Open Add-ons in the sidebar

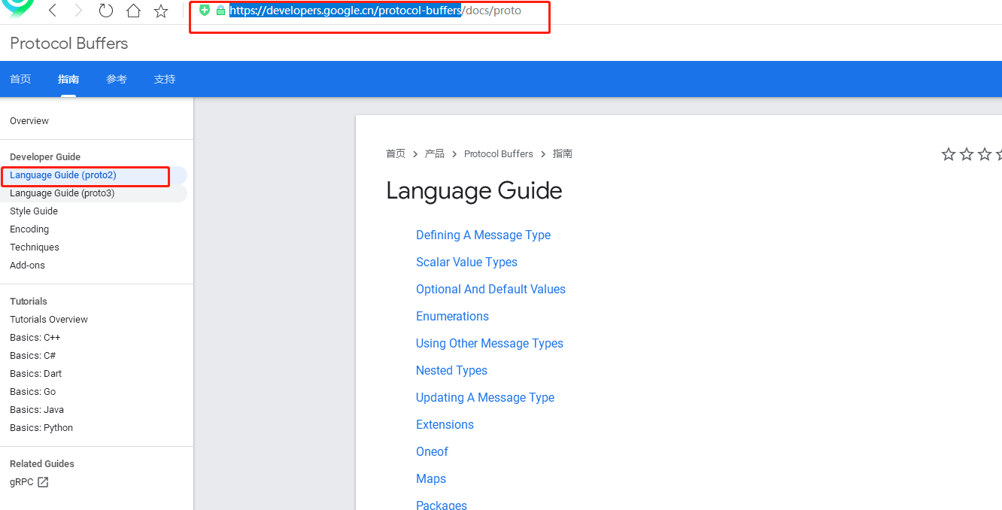pyautogui.click(x=27, y=266)
